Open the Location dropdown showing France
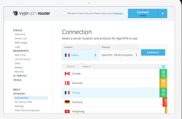The height and width of the screenshot is (119, 182). (x=81, y=55)
